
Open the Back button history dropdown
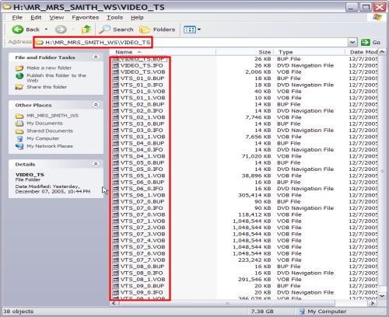46,30
